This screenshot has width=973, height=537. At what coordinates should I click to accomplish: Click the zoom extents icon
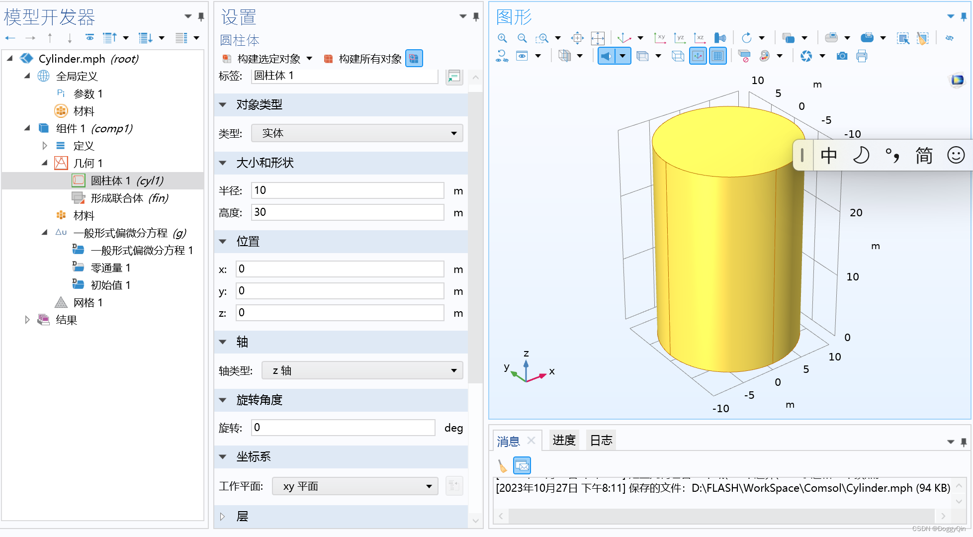point(598,38)
